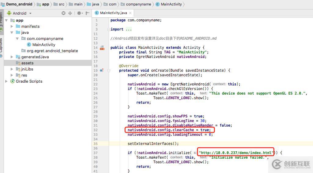
Task: Expand the manifests folder
Action: tap(12, 27)
